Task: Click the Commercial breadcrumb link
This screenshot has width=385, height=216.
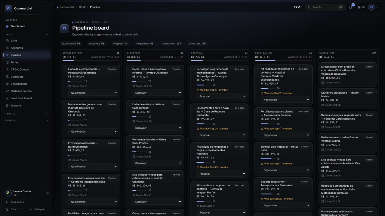Action: [x=66, y=7]
